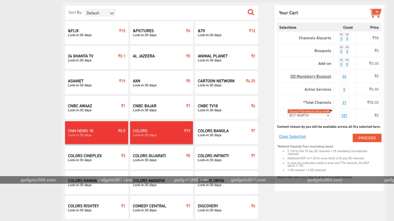394x221 pixels.
Task: Click the 'Bouquets' row label
Action: 323,51
